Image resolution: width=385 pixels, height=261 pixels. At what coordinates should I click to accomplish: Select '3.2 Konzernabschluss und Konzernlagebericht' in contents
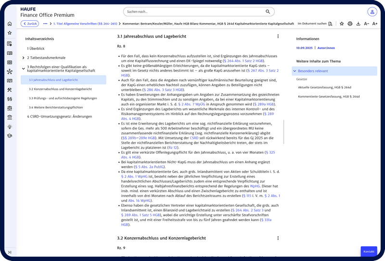click(60, 89)
